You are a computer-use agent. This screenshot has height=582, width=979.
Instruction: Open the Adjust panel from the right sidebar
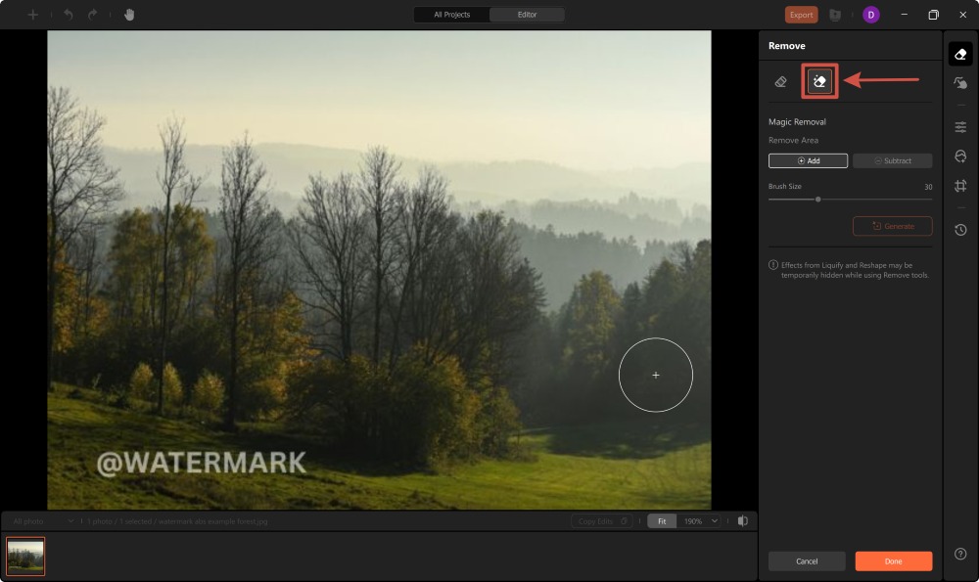960,126
